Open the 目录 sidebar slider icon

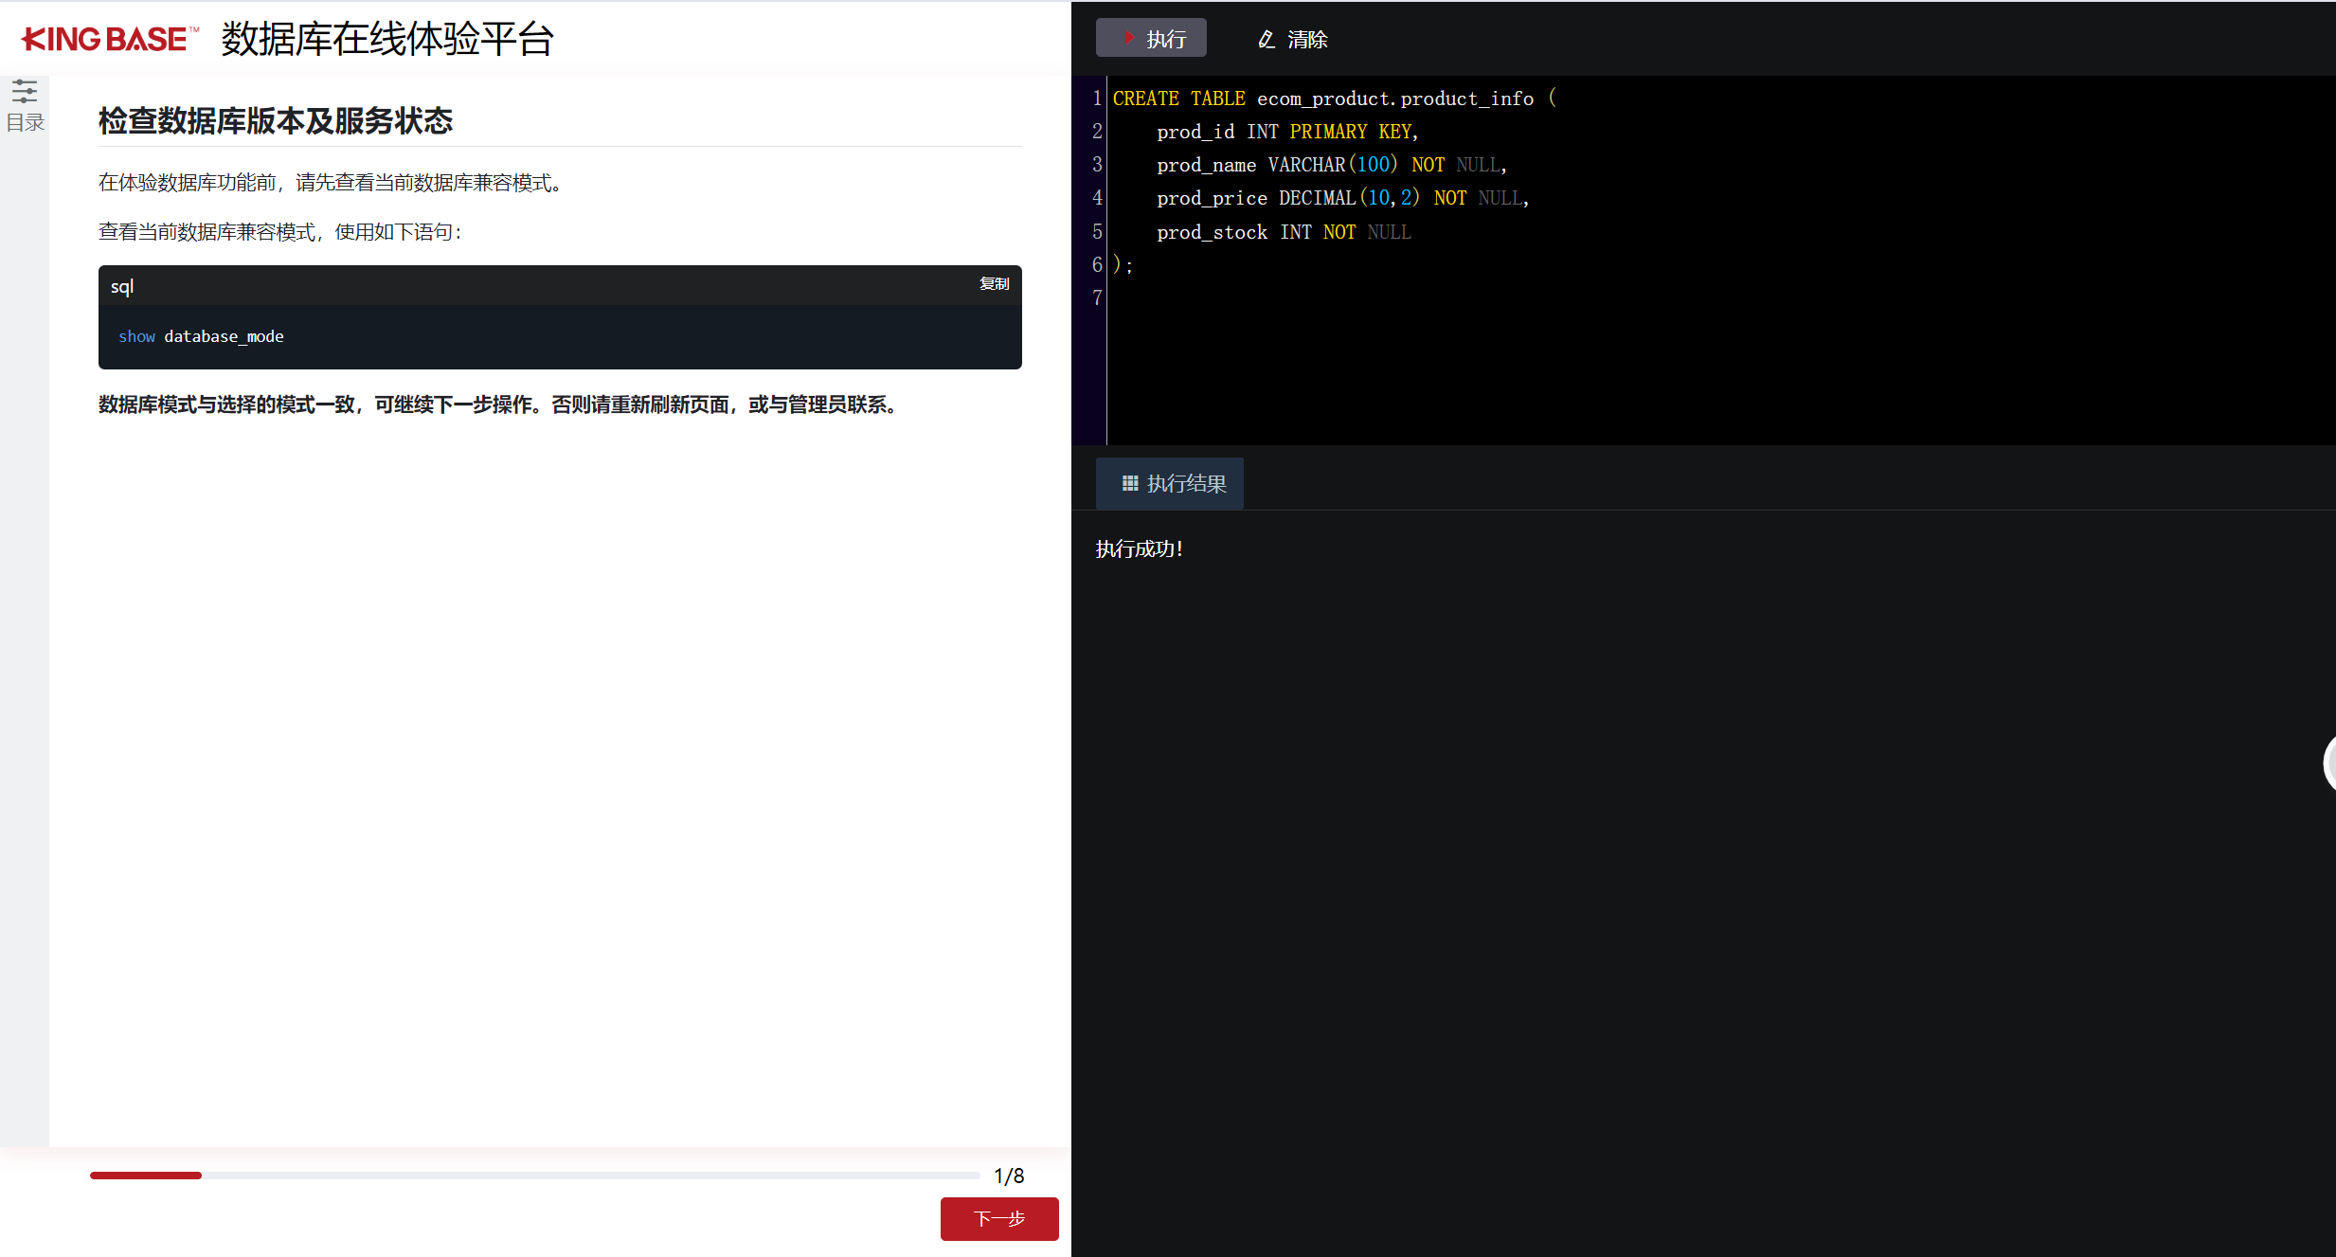click(25, 92)
